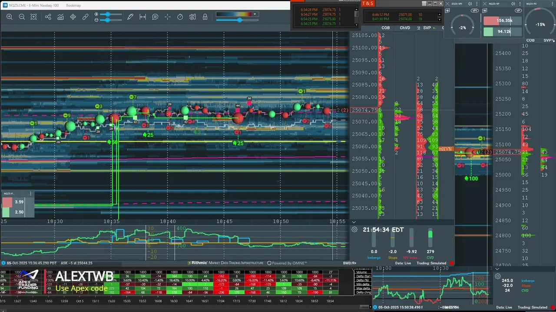Toggle speaker on NQZ5-VP widget

click(x=513, y=3)
